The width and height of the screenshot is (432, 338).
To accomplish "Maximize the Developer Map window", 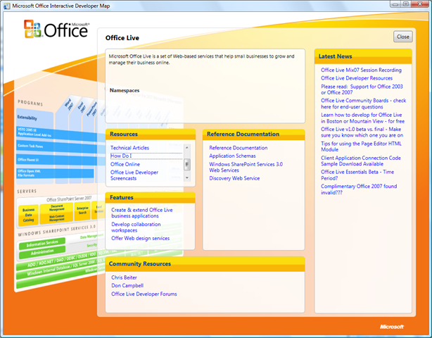I will tap(405, 4).
